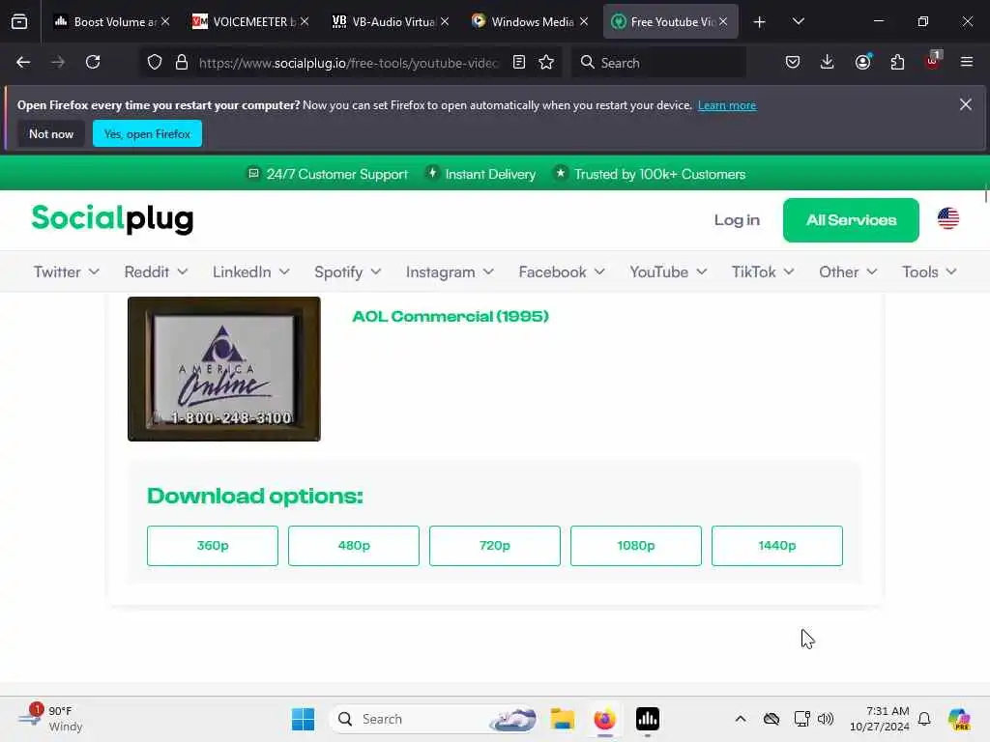Open Firefox View at the tab strip start

click(x=19, y=21)
